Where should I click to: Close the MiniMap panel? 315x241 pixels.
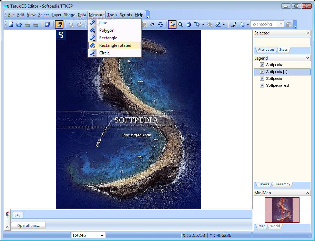(x=307, y=193)
